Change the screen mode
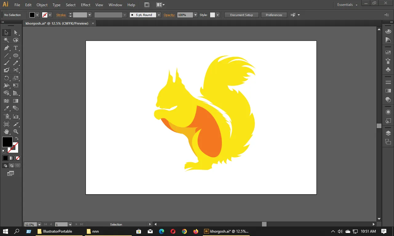Screen dimensions: 394x236 click(x=11, y=174)
